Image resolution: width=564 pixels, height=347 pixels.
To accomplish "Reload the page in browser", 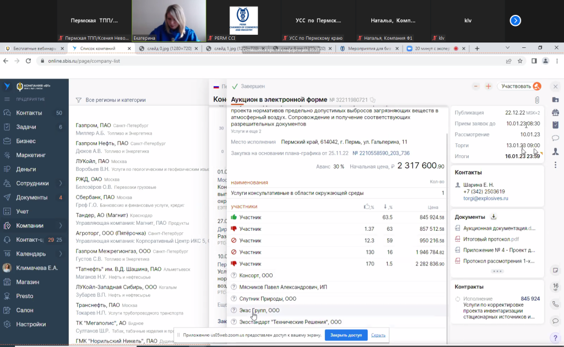I will click(x=29, y=61).
